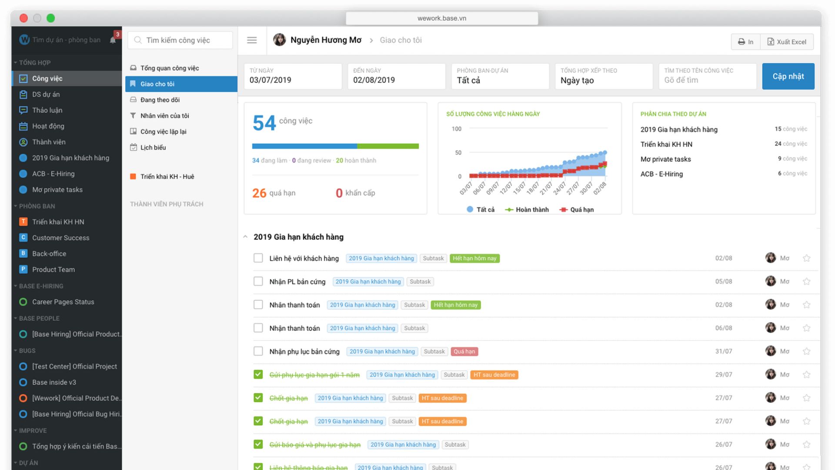The image size is (835, 470).
Task: Click the Xuất Excel button
Action: click(787, 42)
